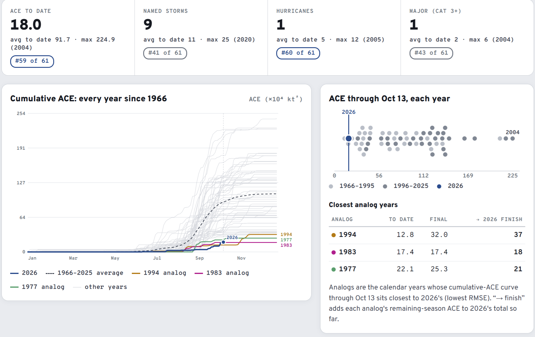Screen dimensions: 535x337
Task: Click the 1977 end label on line chart
Action: [286, 240]
